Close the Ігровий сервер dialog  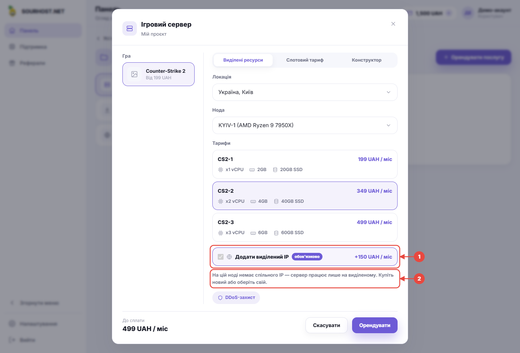pos(393,24)
